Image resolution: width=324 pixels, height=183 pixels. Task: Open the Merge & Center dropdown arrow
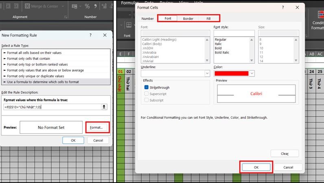click(63, 6)
